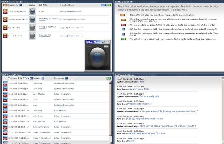Delete the Brandi Sienicki responder
This screenshot has height=144, width=224.
point(5,37)
